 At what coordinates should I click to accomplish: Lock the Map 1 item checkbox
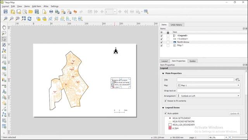point(168,45)
